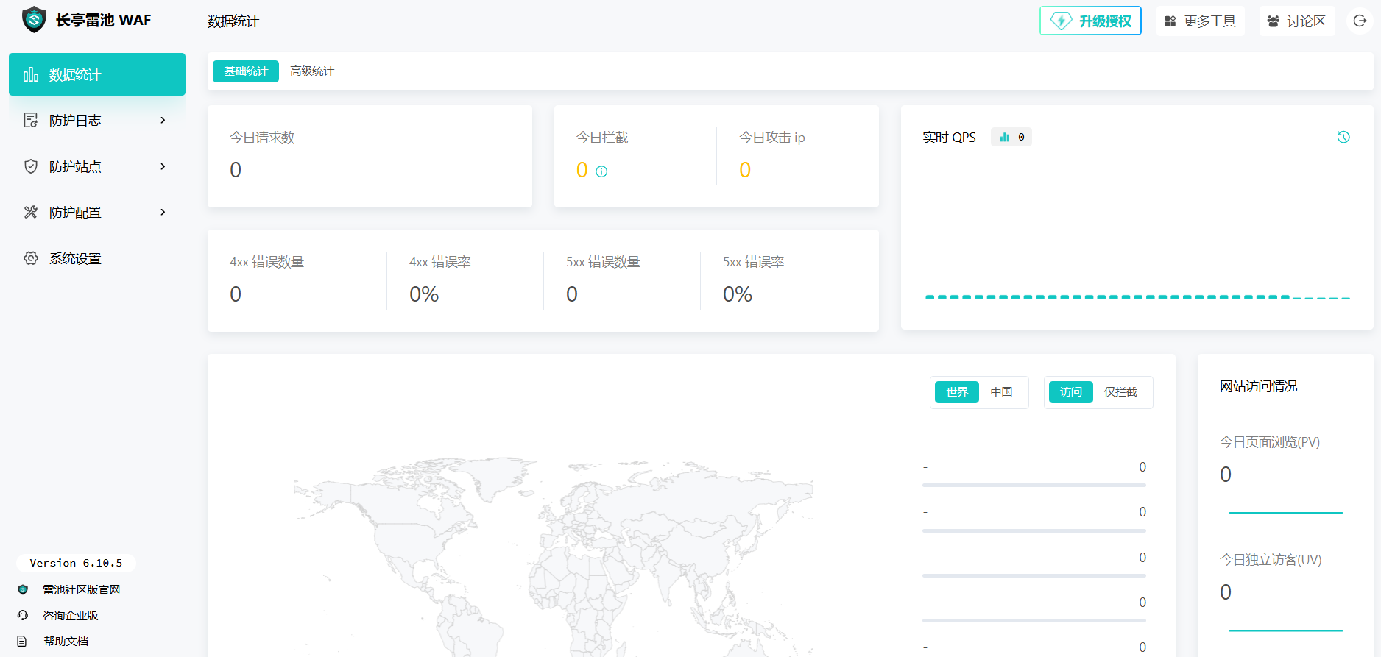The height and width of the screenshot is (657, 1381).
Task: Select the 访问 map data option
Action: (x=1070, y=392)
